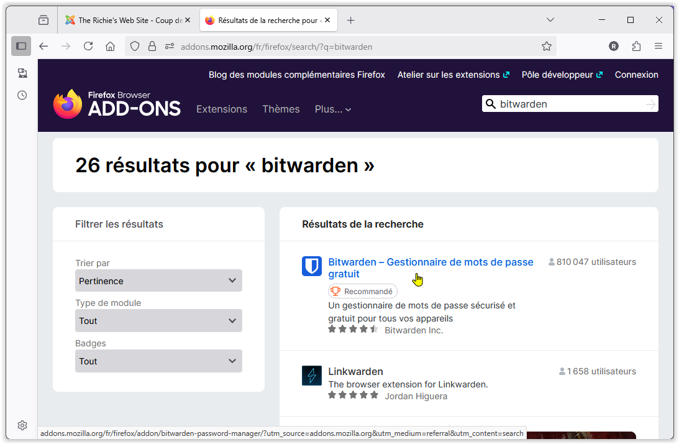This screenshot has width=679, height=444.
Task: Open the Badges filter dropdown
Action: pos(158,361)
